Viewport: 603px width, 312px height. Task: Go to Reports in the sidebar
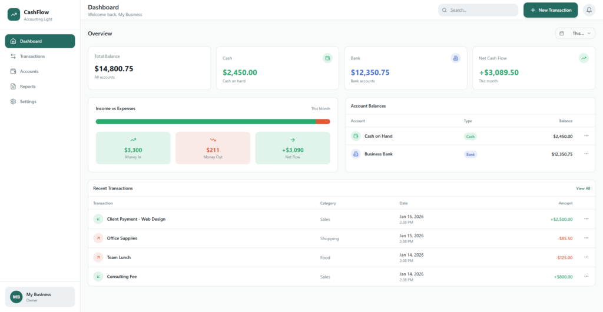tap(28, 87)
